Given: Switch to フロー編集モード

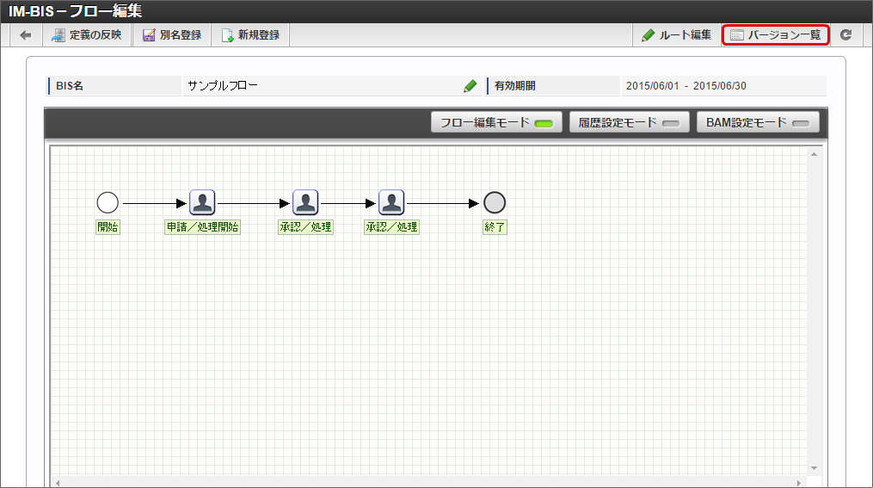Looking at the screenshot, I should click(496, 122).
